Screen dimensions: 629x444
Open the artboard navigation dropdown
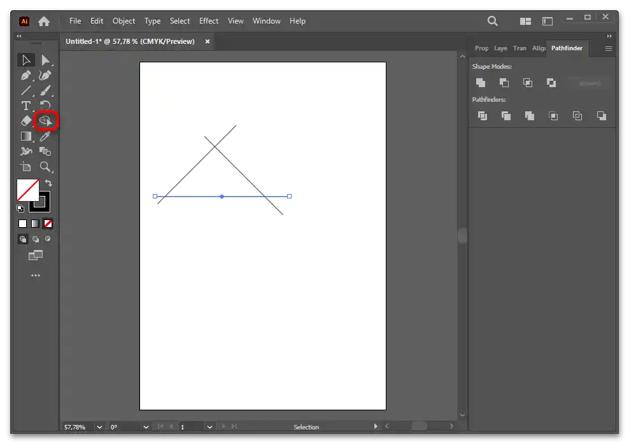[x=209, y=427]
